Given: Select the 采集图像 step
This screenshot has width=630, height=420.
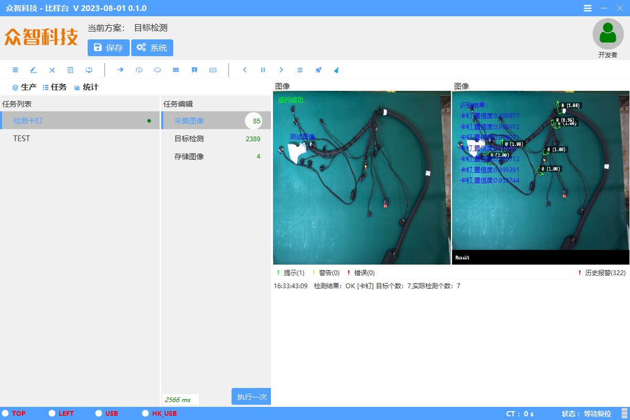Looking at the screenshot, I should click(x=216, y=121).
